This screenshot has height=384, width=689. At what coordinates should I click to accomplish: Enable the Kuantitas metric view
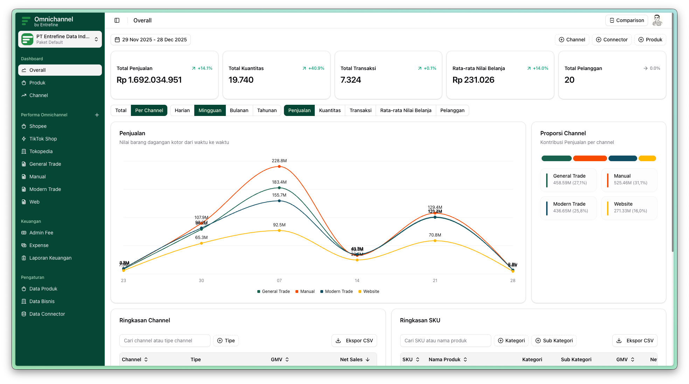(x=329, y=110)
